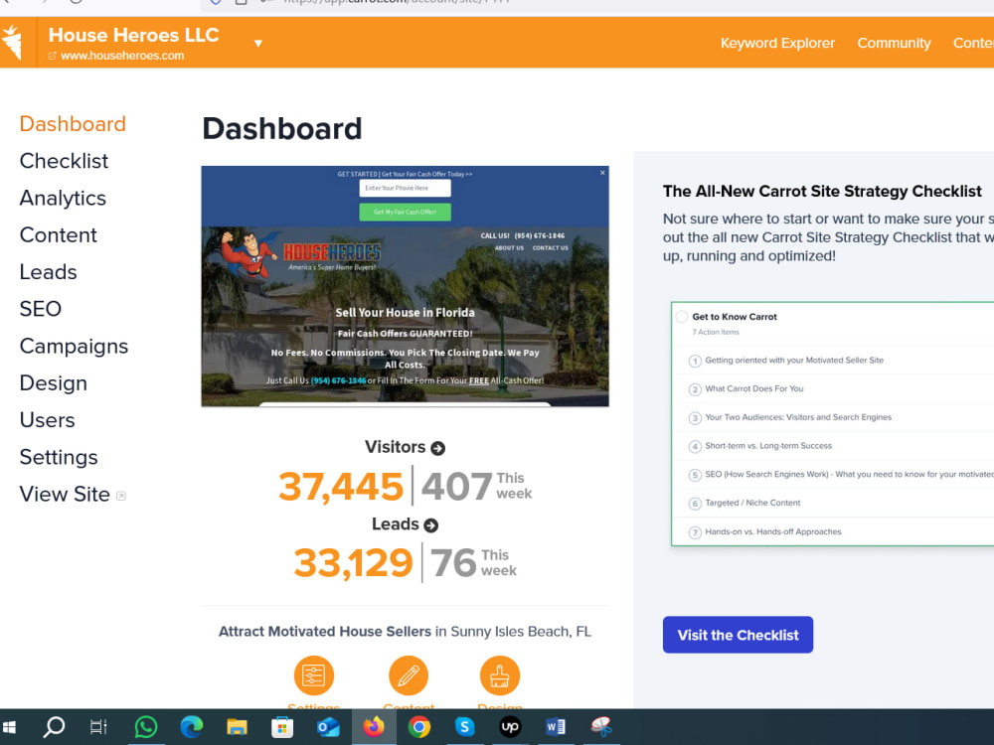Image resolution: width=994 pixels, height=745 pixels.
Task: Open Settings in the sidebar
Action: (59, 457)
